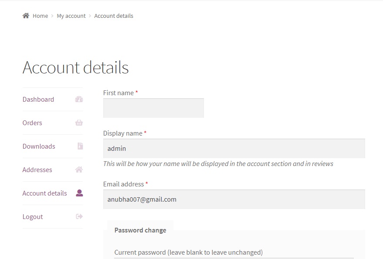The height and width of the screenshot is (259, 383).
Task: Select Account details in the sidebar
Action: pyautogui.click(x=45, y=193)
